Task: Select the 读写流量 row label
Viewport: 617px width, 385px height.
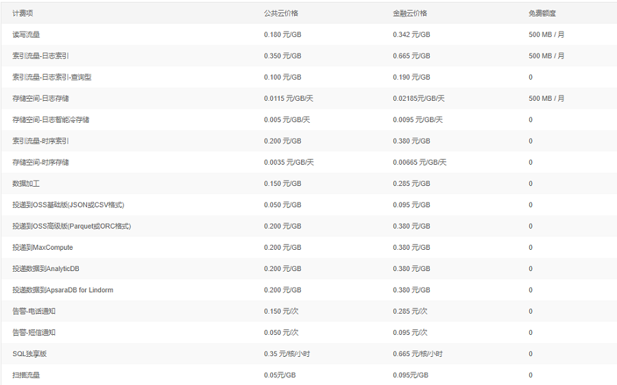Action: click(x=26, y=35)
